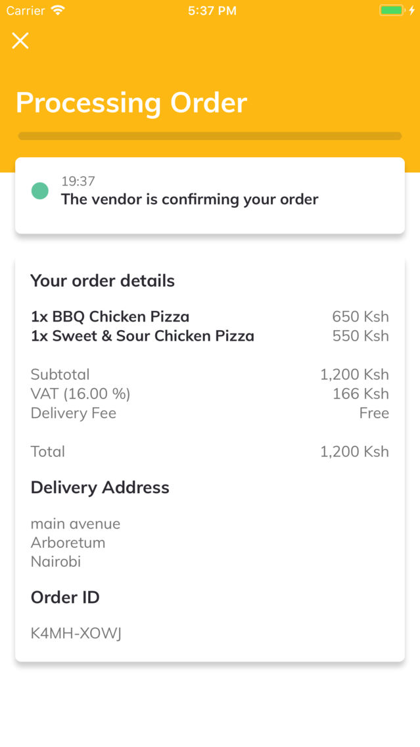Tap the battery indicator icon
The image size is (420, 747).
click(x=392, y=11)
